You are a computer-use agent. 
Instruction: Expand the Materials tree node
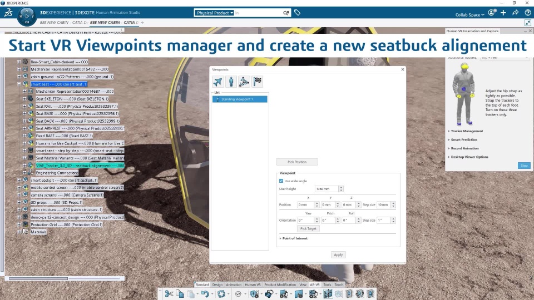[x=19, y=232]
